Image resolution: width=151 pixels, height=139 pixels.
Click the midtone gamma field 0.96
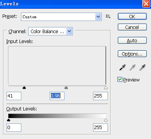click(57, 96)
